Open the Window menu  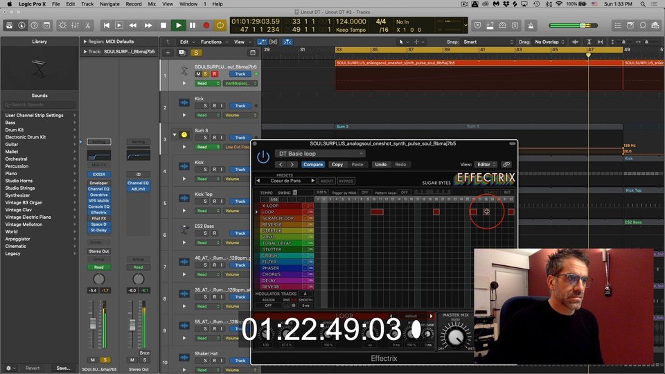188,4
